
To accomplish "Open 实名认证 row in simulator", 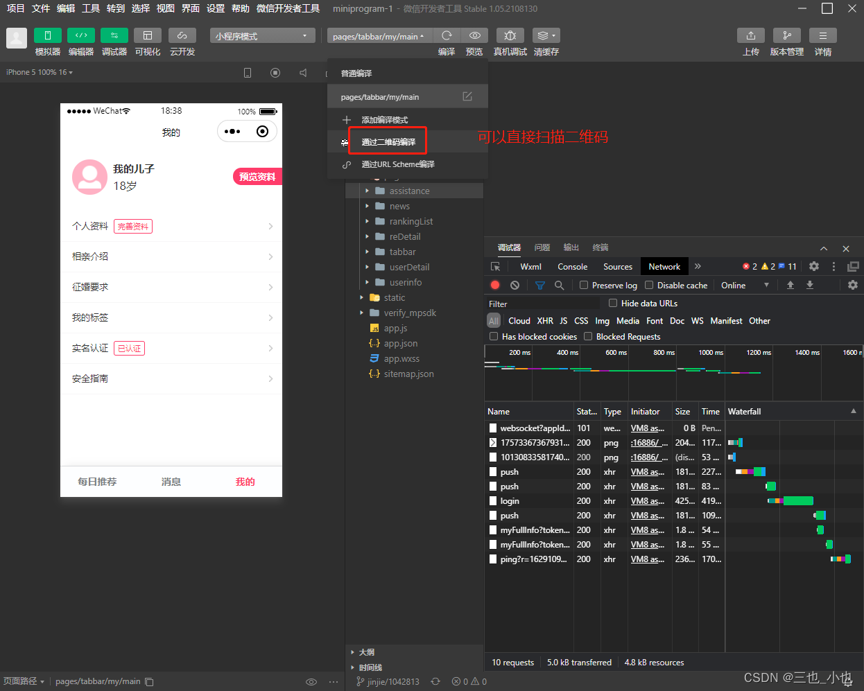I will (x=171, y=348).
